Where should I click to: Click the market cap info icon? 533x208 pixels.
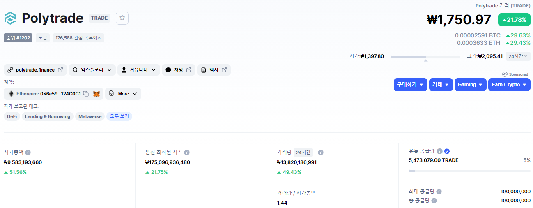(x=28, y=152)
